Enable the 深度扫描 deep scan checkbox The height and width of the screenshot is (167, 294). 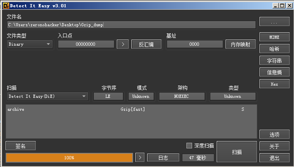pyautogui.click(x=189, y=146)
